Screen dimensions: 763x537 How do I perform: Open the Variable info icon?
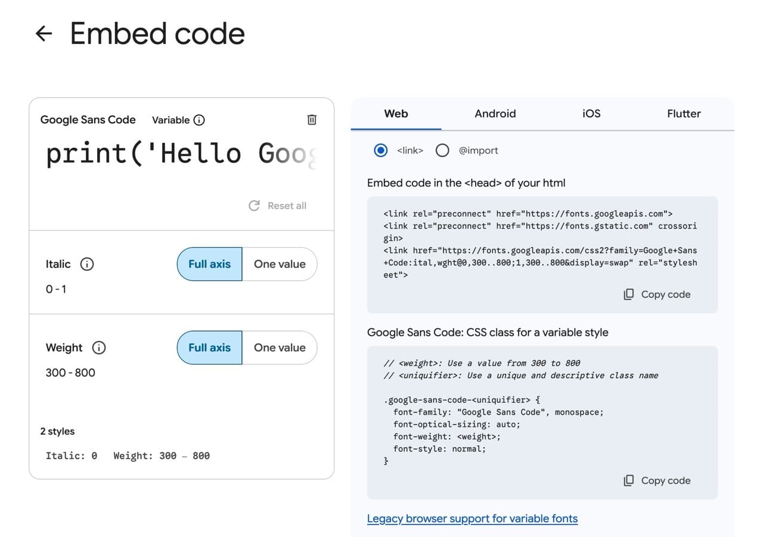pyautogui.click(x=200, y=120)
